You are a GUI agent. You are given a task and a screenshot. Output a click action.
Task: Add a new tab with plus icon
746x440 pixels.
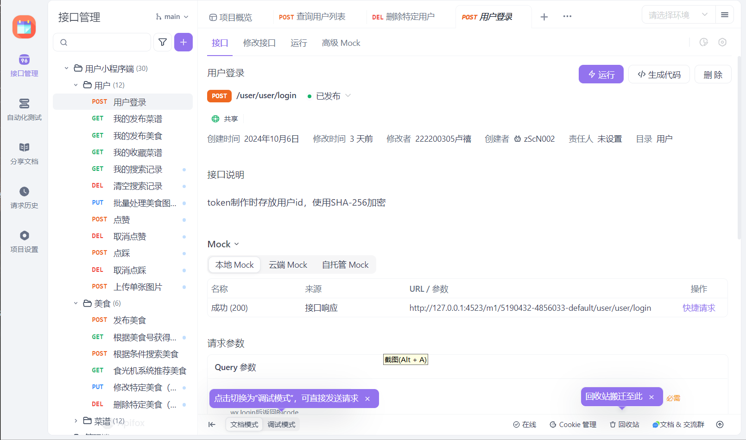tap(544, 17)
